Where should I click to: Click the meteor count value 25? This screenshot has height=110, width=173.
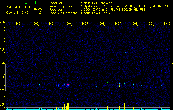(40, 13)
